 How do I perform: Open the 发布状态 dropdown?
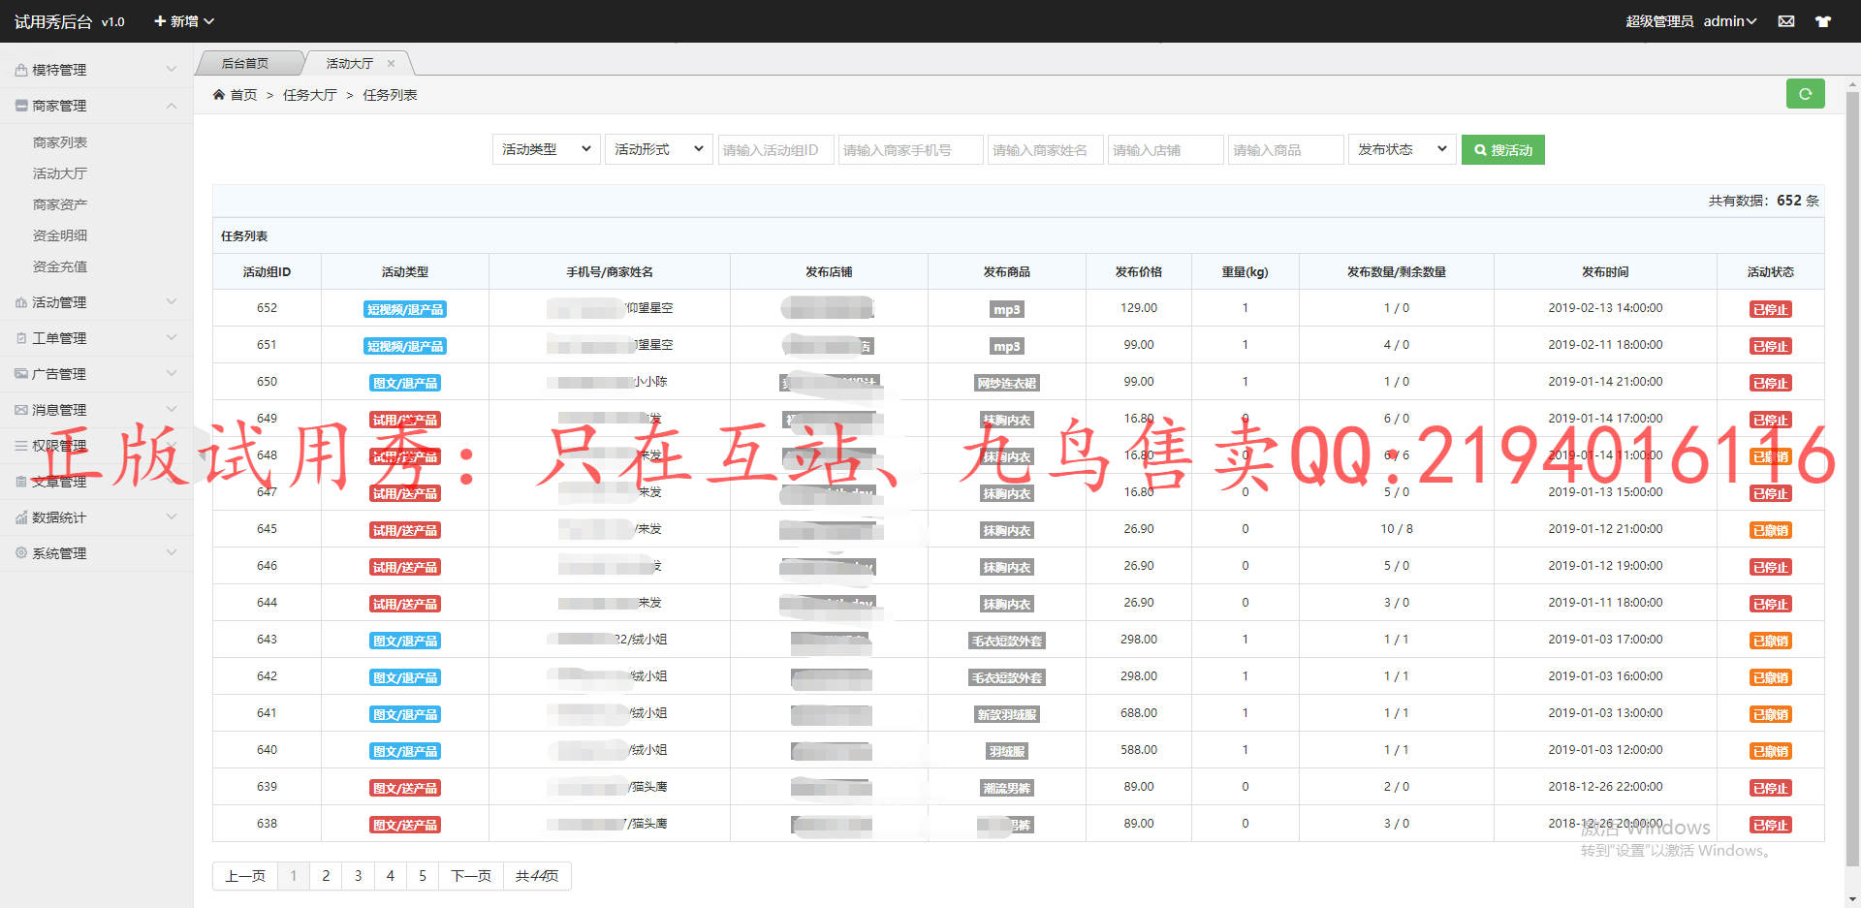[x=1402, y=149]
